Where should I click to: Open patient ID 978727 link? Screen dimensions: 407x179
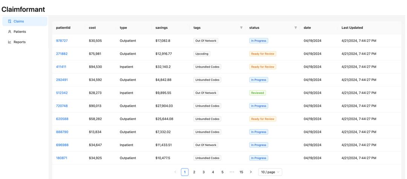(62, 41)
